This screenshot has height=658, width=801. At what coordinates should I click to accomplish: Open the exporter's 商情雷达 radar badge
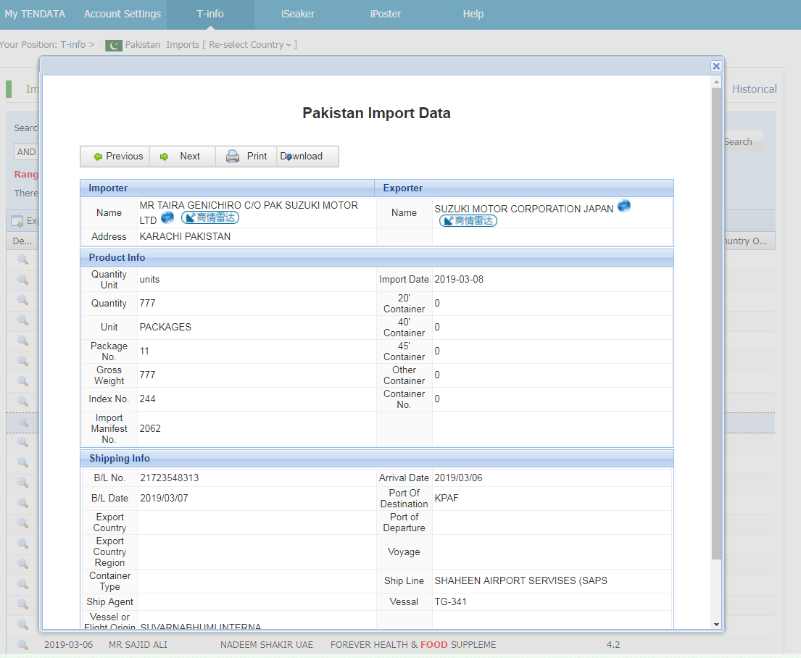tap(468, 221)
